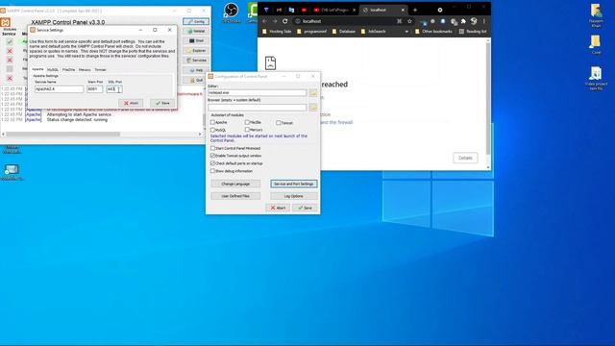The width and height of the screenshot is (615, 346).
Task: Switch to the Gmail pinned tab in Chrome
Action: [x=279, y=10]
